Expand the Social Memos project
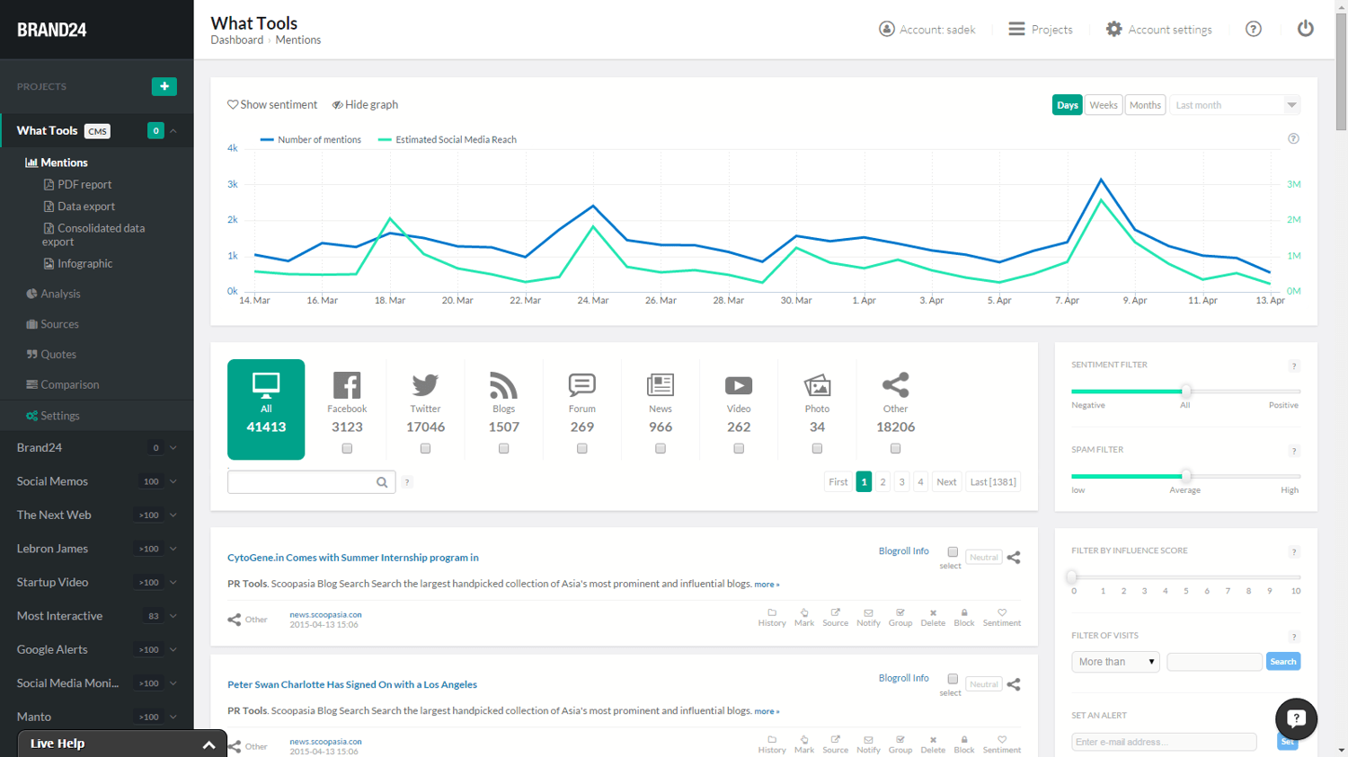Image resolution: width=1348 pixels, height=757 pixels. pyautogui.click(x=173, y=481)
